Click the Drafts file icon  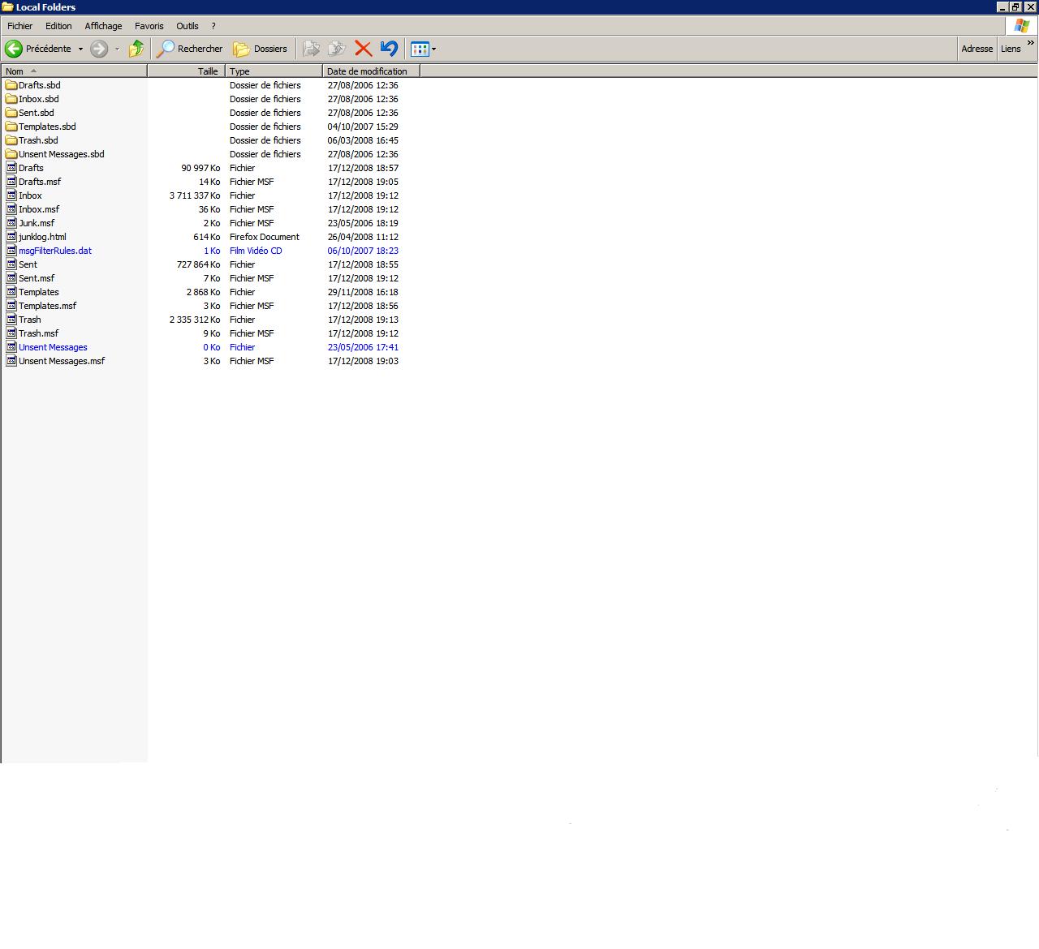pyautogui.click(x=11, y=168)
